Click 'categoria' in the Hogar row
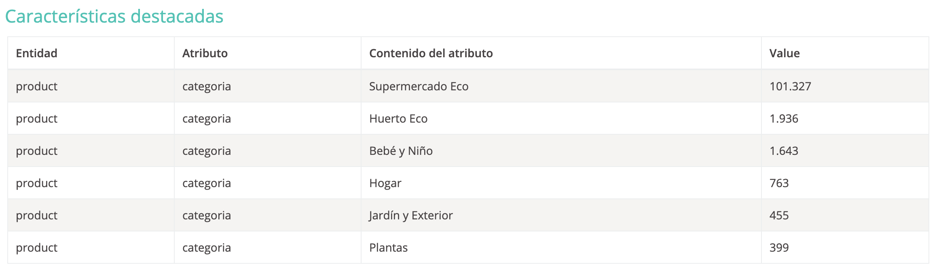Screen dimensions: 939x271 206,183
